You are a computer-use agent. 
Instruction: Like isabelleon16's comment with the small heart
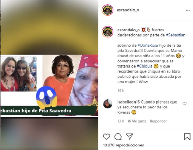coord(184,104)
